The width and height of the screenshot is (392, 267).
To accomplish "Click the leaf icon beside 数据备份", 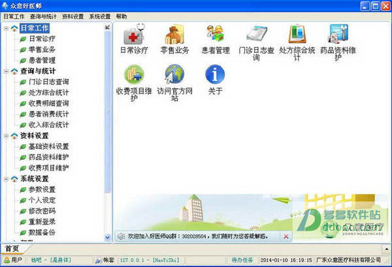I will coord(23,232).
